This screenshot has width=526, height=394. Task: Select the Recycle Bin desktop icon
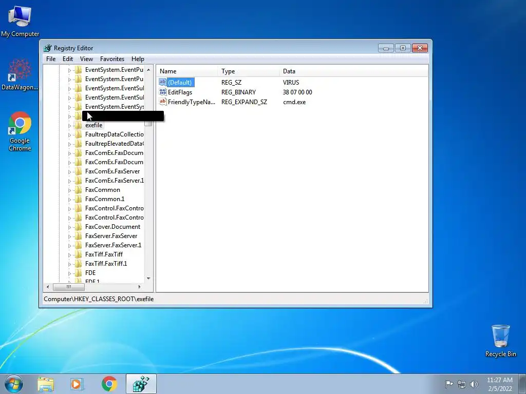[500, 341]
